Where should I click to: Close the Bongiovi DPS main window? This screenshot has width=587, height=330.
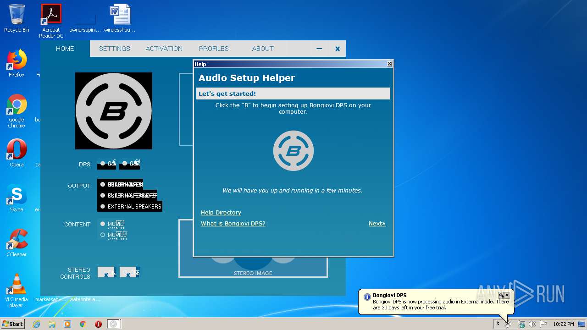coord(338,49)
